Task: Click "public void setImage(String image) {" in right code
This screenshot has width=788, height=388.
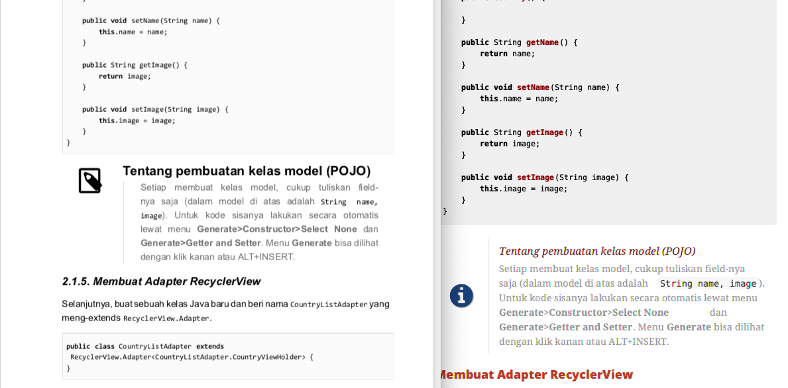Action: coord(545,177)
